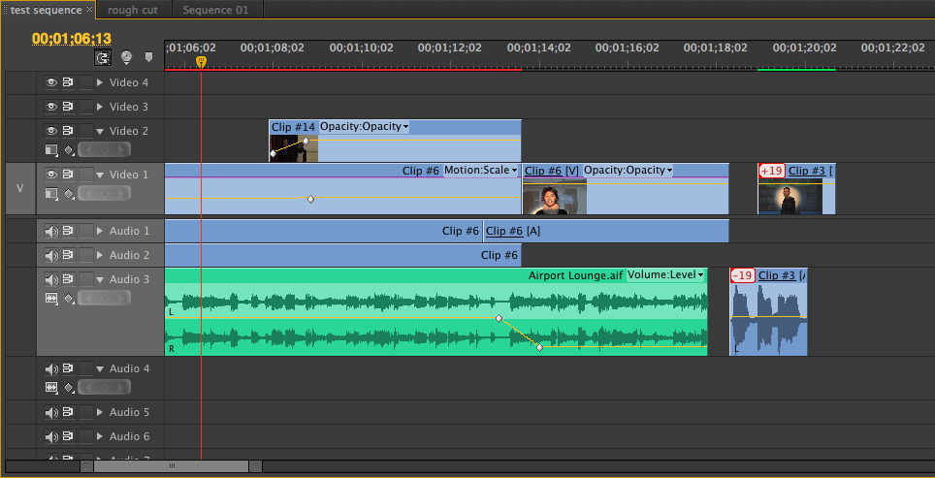Click the Set Unnumbered Marker icon
935x478 pixels.
tap(148, 57)
